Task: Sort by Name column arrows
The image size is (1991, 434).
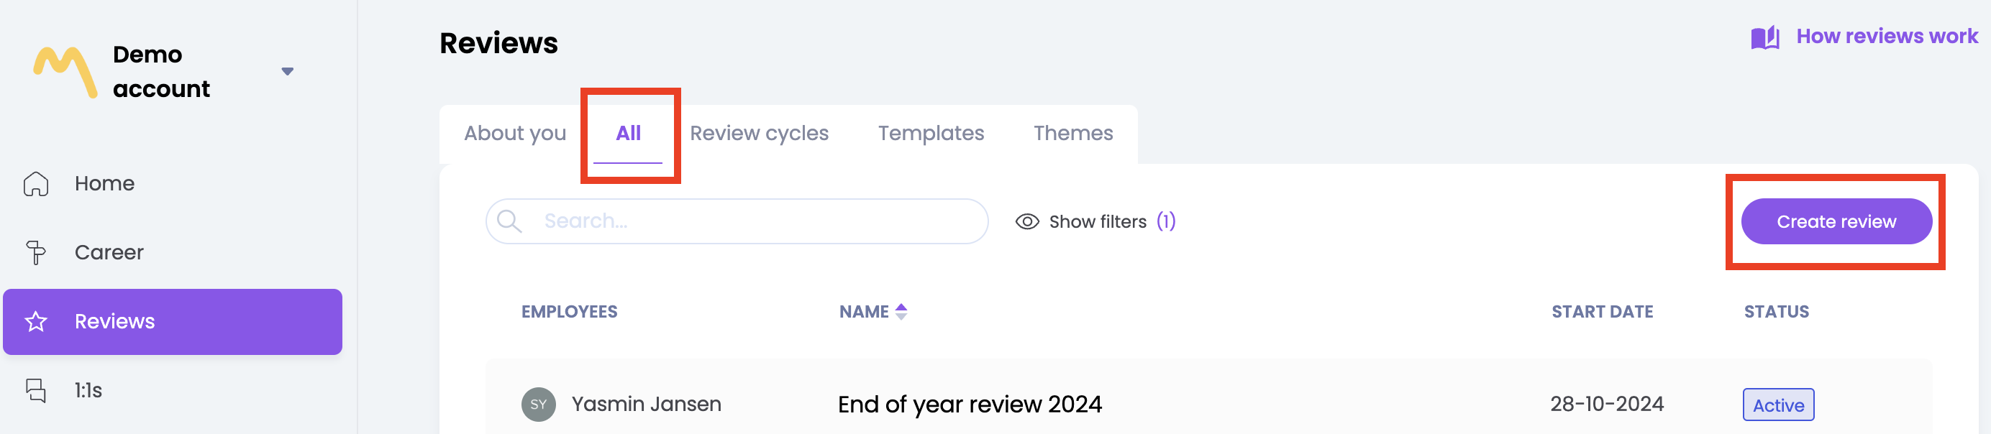Action: click(901, 311)
